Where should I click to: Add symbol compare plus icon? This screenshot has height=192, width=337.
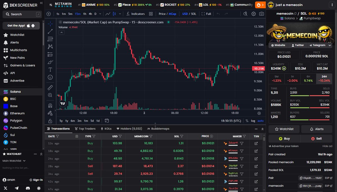click(49, 14)
